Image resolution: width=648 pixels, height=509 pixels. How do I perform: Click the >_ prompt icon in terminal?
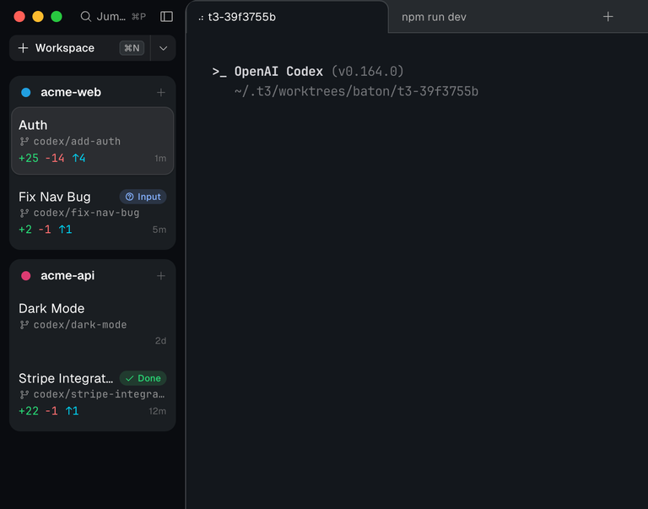(219, 72)
